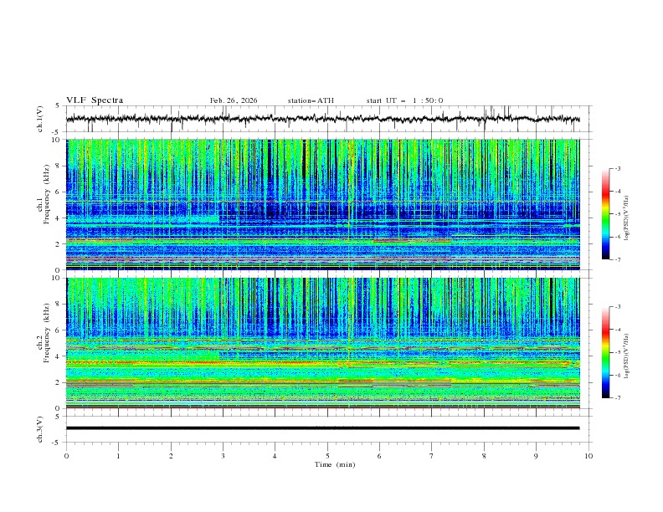
Task: Click the ch.3 black voltage trace
Action: tap(322, 428)
